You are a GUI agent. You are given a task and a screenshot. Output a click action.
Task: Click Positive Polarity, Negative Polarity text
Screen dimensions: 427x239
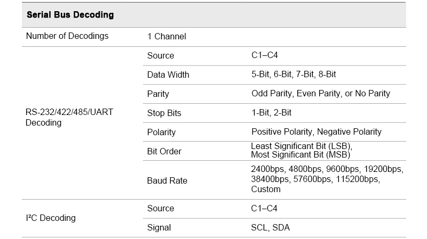pos(317,132)
